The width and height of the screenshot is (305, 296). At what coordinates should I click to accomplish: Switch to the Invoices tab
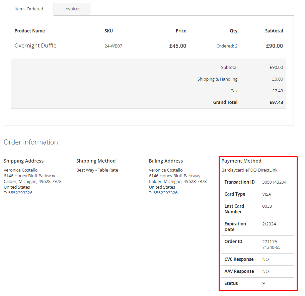[72, 9]
